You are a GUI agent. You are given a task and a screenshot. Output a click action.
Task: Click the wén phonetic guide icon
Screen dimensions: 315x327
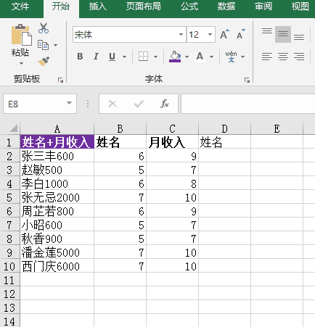click(232, 57)
